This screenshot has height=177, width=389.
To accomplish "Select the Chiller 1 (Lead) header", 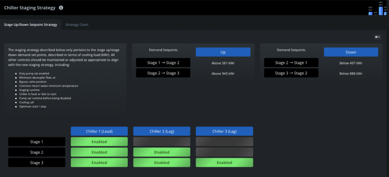I will pos(99,131).
